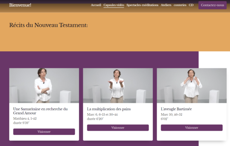Click the Récits du Nouveau Testament heading
230x146 pixels.
[x=49, y=25]
